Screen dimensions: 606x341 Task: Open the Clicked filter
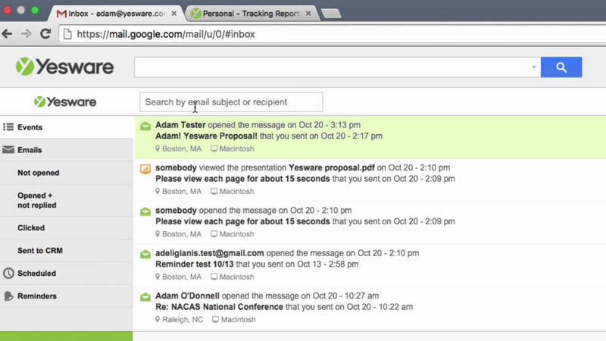(66, 228)
